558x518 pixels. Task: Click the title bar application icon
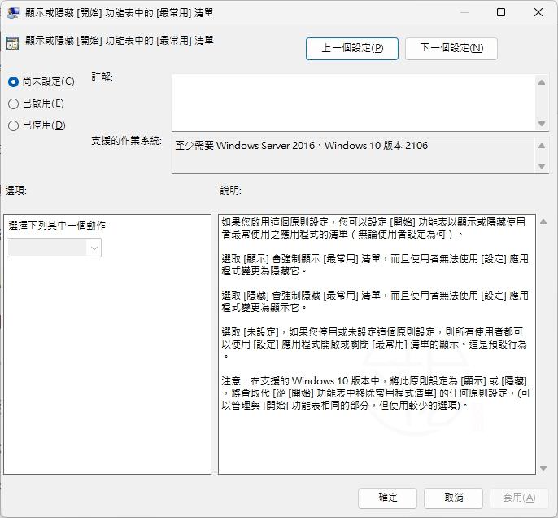coord(14,13)
